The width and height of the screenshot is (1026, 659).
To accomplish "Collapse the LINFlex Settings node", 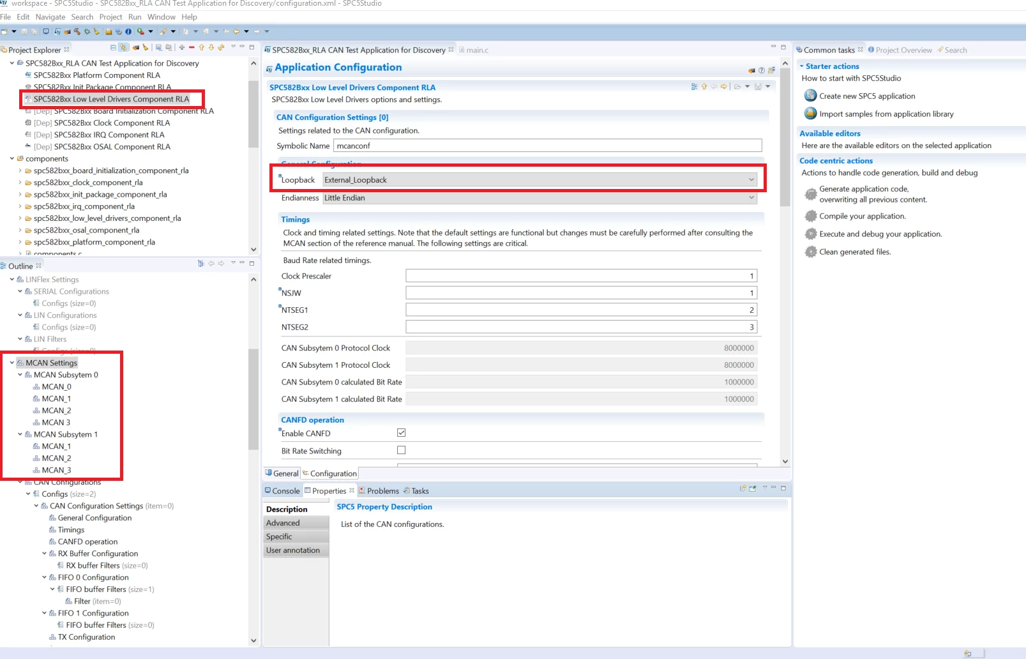I will coord(12,279).
